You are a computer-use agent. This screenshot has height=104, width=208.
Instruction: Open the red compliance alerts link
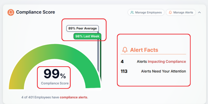74,97
